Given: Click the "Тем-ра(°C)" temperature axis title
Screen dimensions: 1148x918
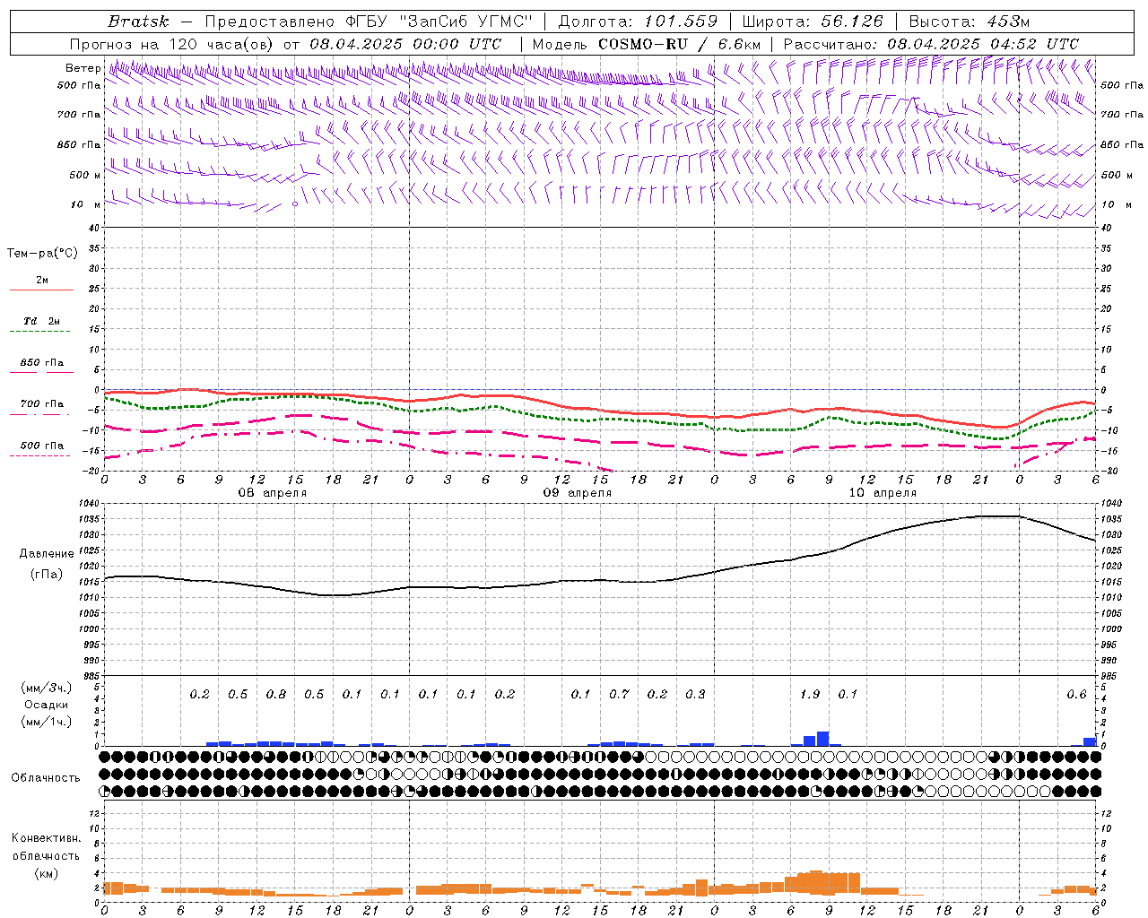Looking at the screenshot, I should [x=42, y=254].
